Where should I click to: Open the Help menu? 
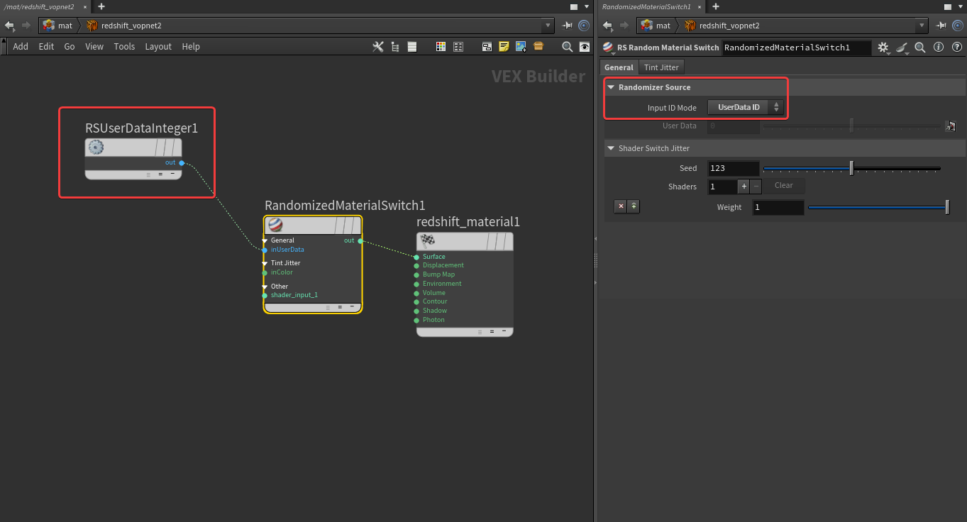(191, 46)
